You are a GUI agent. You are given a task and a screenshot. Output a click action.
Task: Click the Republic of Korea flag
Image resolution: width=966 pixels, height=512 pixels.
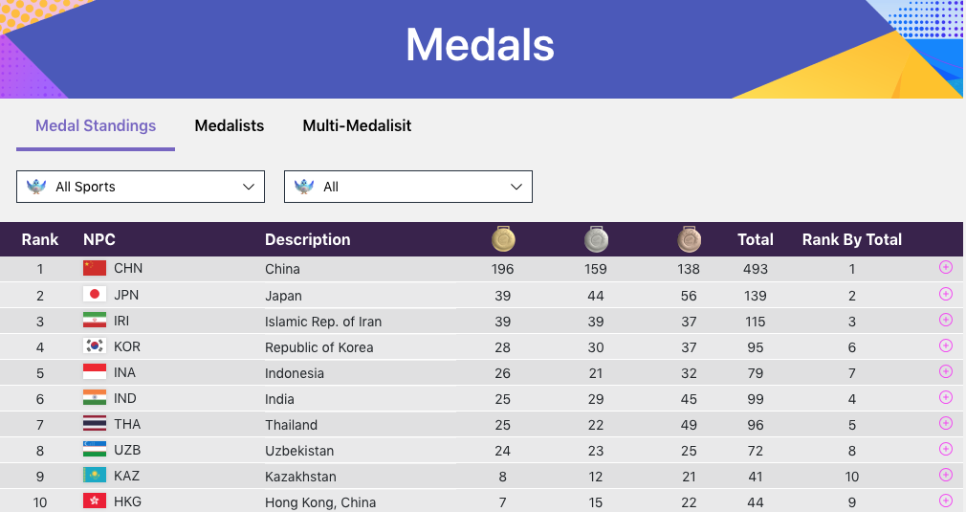95,346
